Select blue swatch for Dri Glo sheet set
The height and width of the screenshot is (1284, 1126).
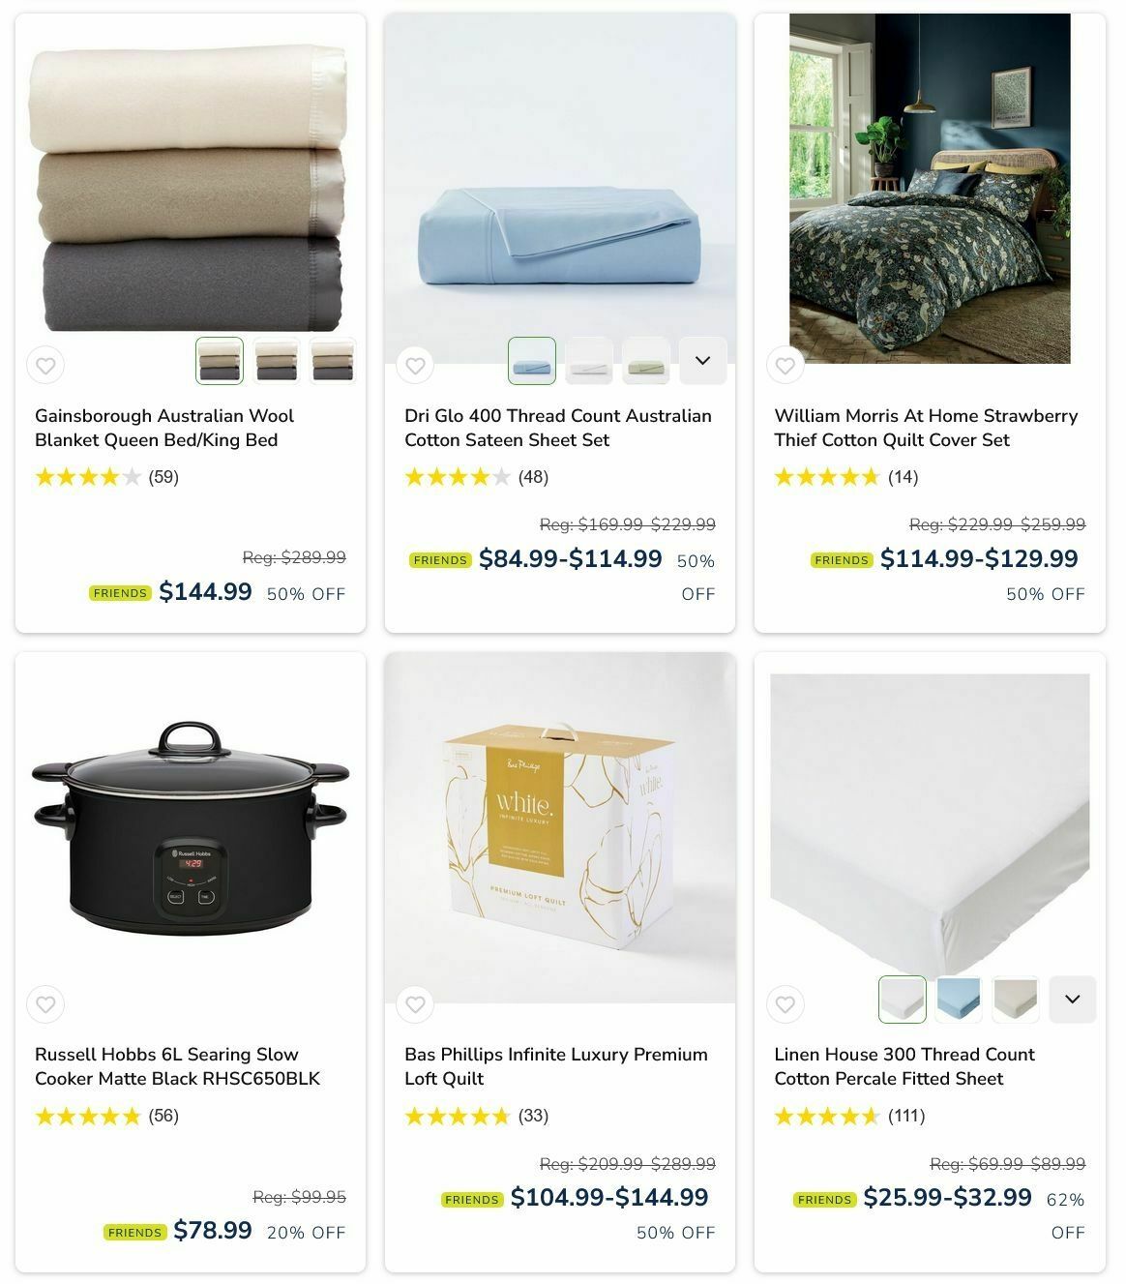point(532,361)
